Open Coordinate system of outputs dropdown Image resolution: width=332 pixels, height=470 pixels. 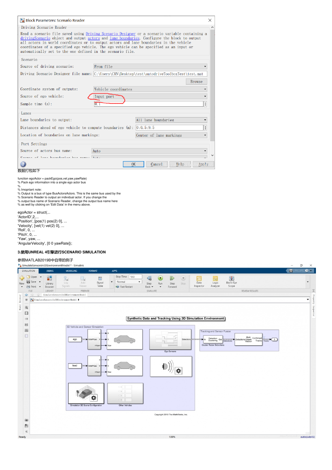[x=150, y=89]
